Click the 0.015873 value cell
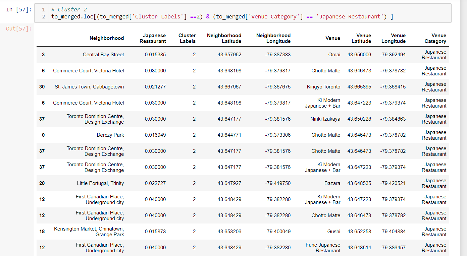Image resolution: width=467 pixels, height=256 pixels. (x=155, y=232)
